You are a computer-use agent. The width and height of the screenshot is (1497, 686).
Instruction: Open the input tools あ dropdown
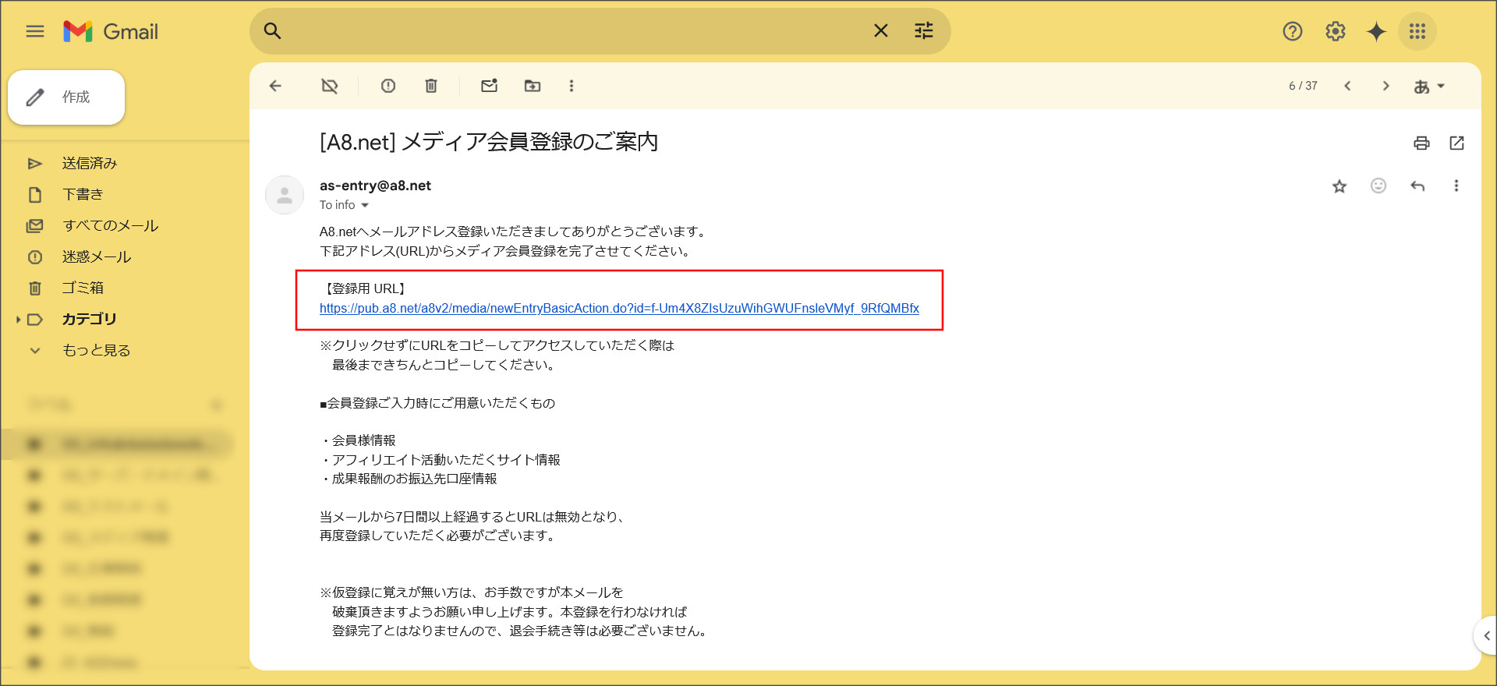point(1429,87)
